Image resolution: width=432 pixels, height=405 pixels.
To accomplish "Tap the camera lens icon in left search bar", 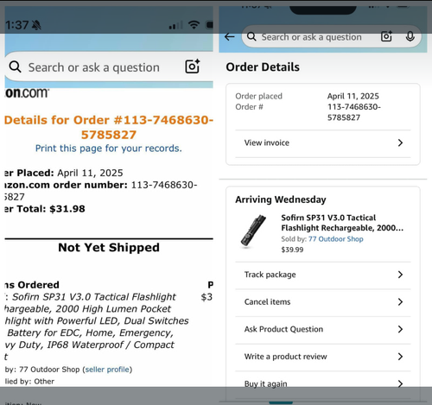I will click(193, 66).
